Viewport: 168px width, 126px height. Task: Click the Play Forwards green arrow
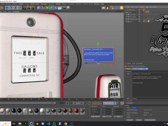coord(78,103)
